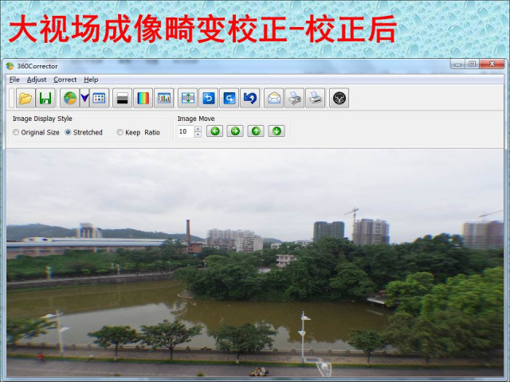Click the green save disk icon
Screen dimensions: 510x382
45,98
